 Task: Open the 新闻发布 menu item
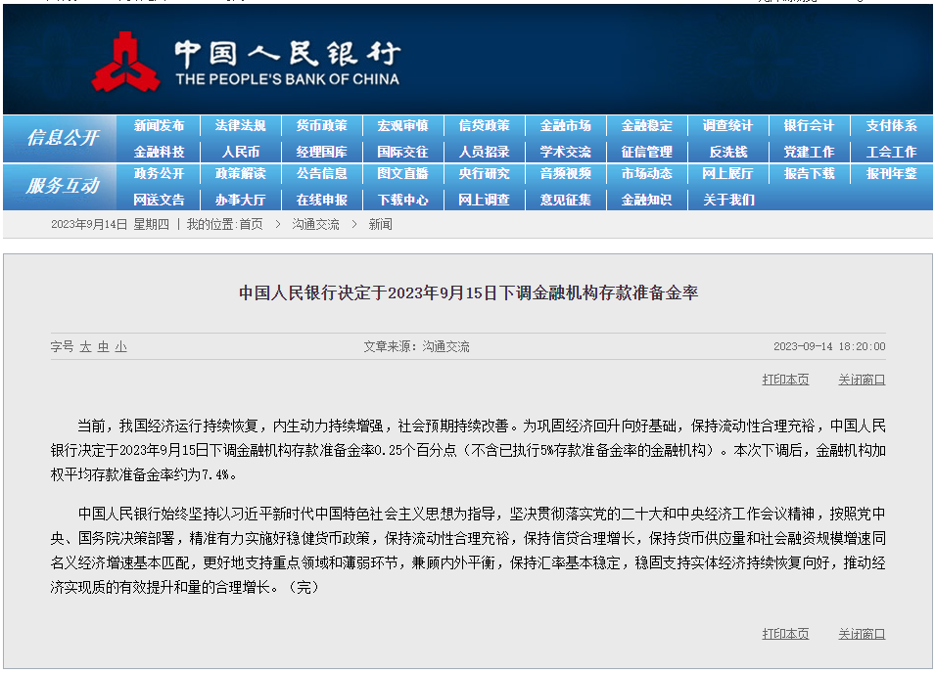pyautogui.click(x=159, y=125)
